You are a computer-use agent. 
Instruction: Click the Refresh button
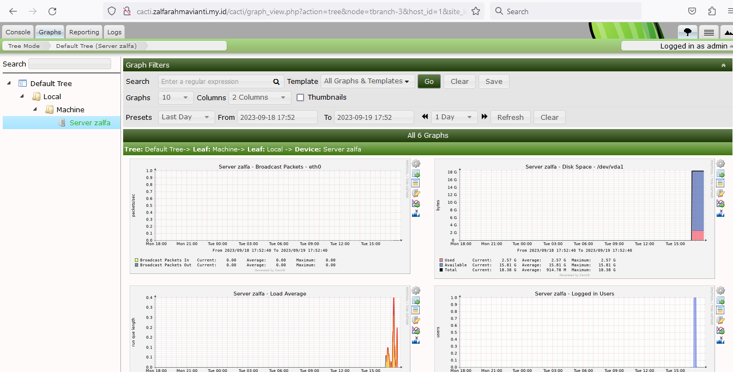[x=510, y=117]
